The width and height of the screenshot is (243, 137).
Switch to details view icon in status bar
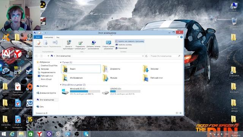[177, 113]
